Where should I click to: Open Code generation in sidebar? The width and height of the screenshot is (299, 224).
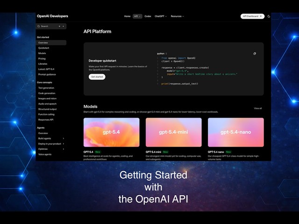[47, 93]
